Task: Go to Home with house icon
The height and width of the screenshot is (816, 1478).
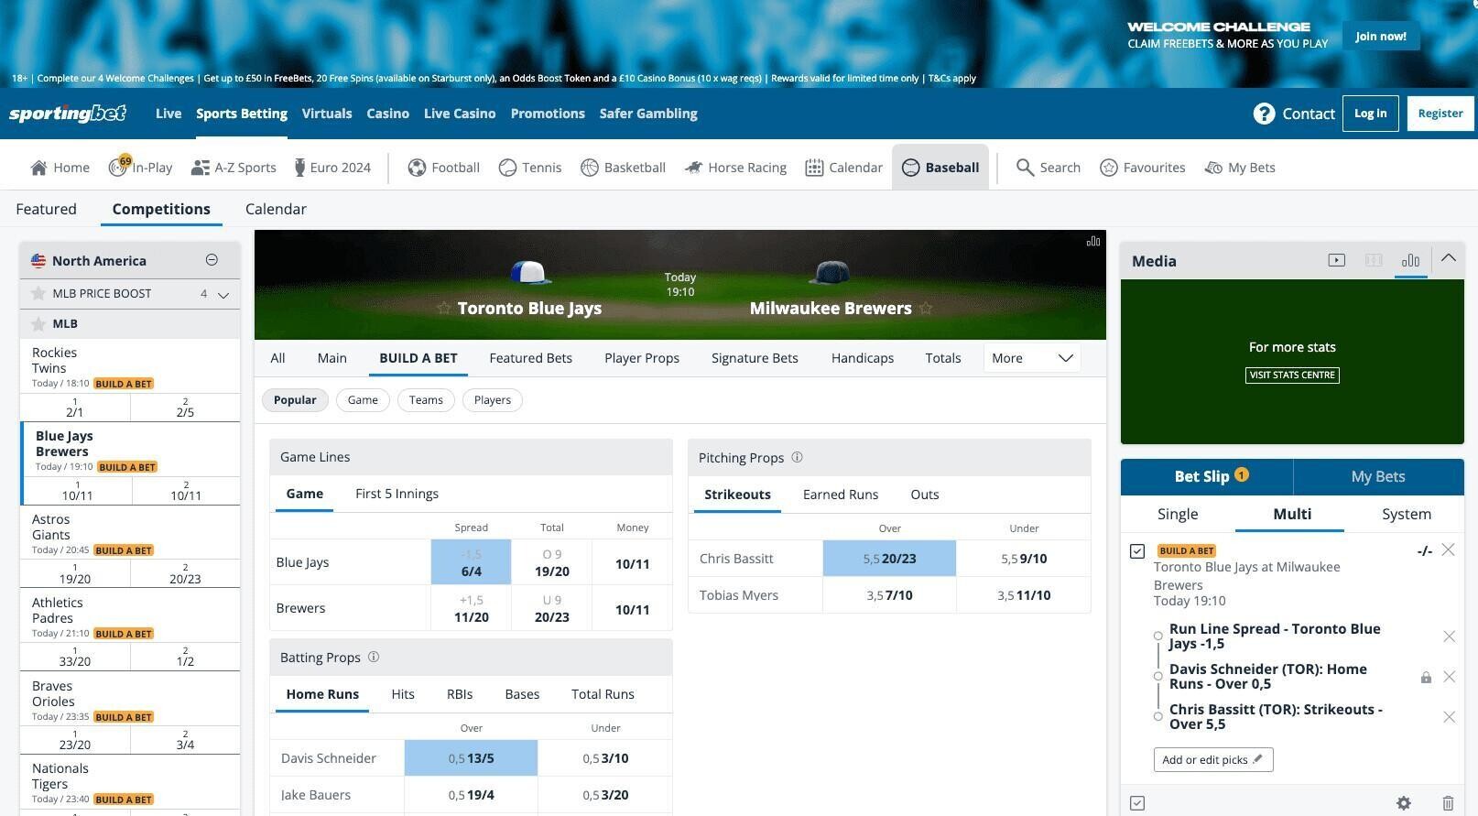Action: pyautogui.click(x=38, y=168)
